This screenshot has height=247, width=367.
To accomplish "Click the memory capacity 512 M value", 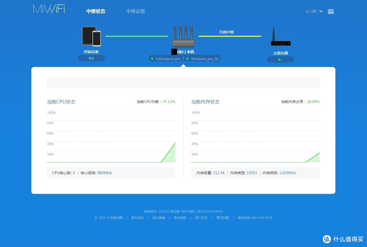I will pyautogui.click(x=219, y=173).
